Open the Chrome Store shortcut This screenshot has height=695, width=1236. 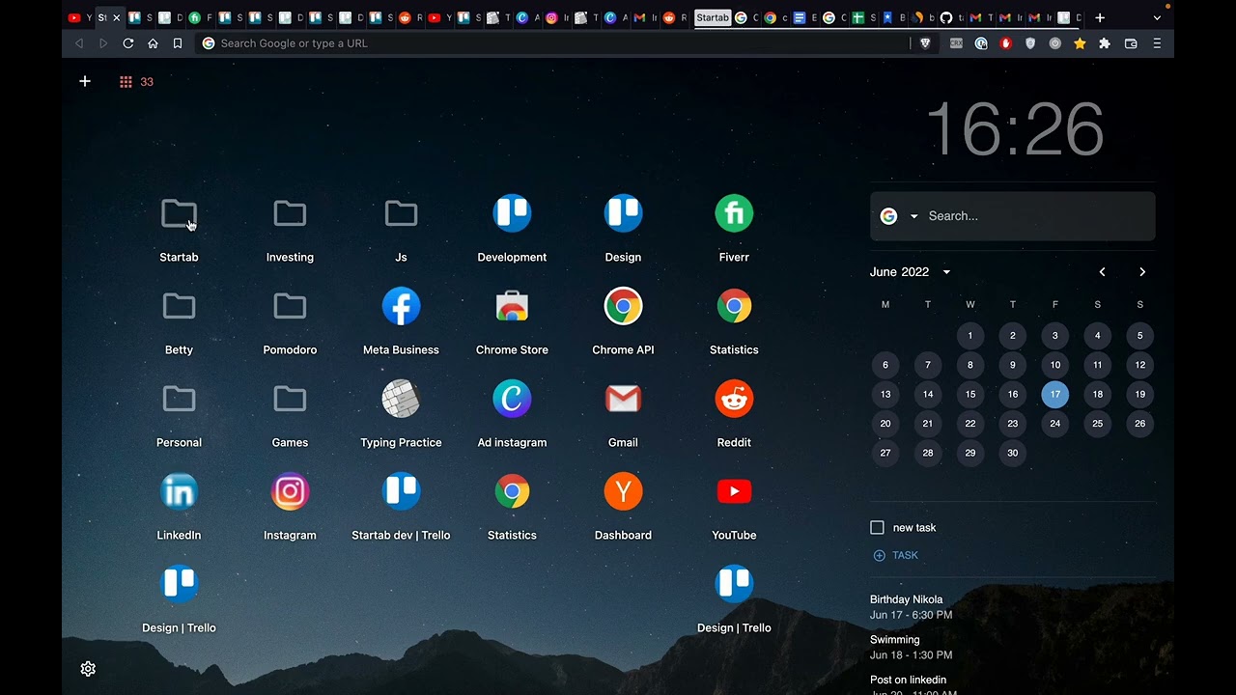point(512,306)
